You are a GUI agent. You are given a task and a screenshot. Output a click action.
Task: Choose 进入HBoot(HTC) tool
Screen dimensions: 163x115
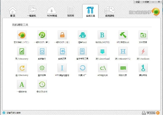coord(123,51)
